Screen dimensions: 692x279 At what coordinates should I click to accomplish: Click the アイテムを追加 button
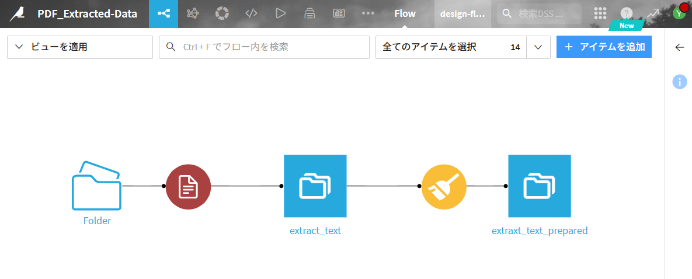click(x=604, y=47)
